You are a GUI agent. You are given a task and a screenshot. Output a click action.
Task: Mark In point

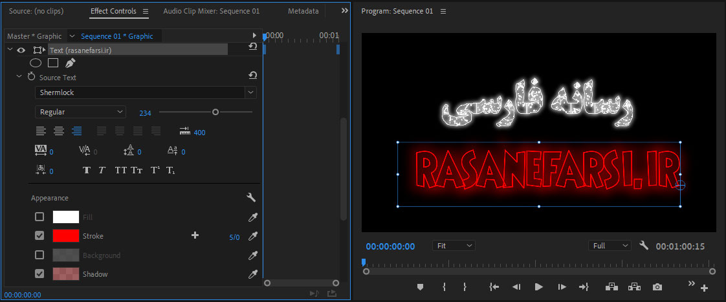[x=444, y=286]
